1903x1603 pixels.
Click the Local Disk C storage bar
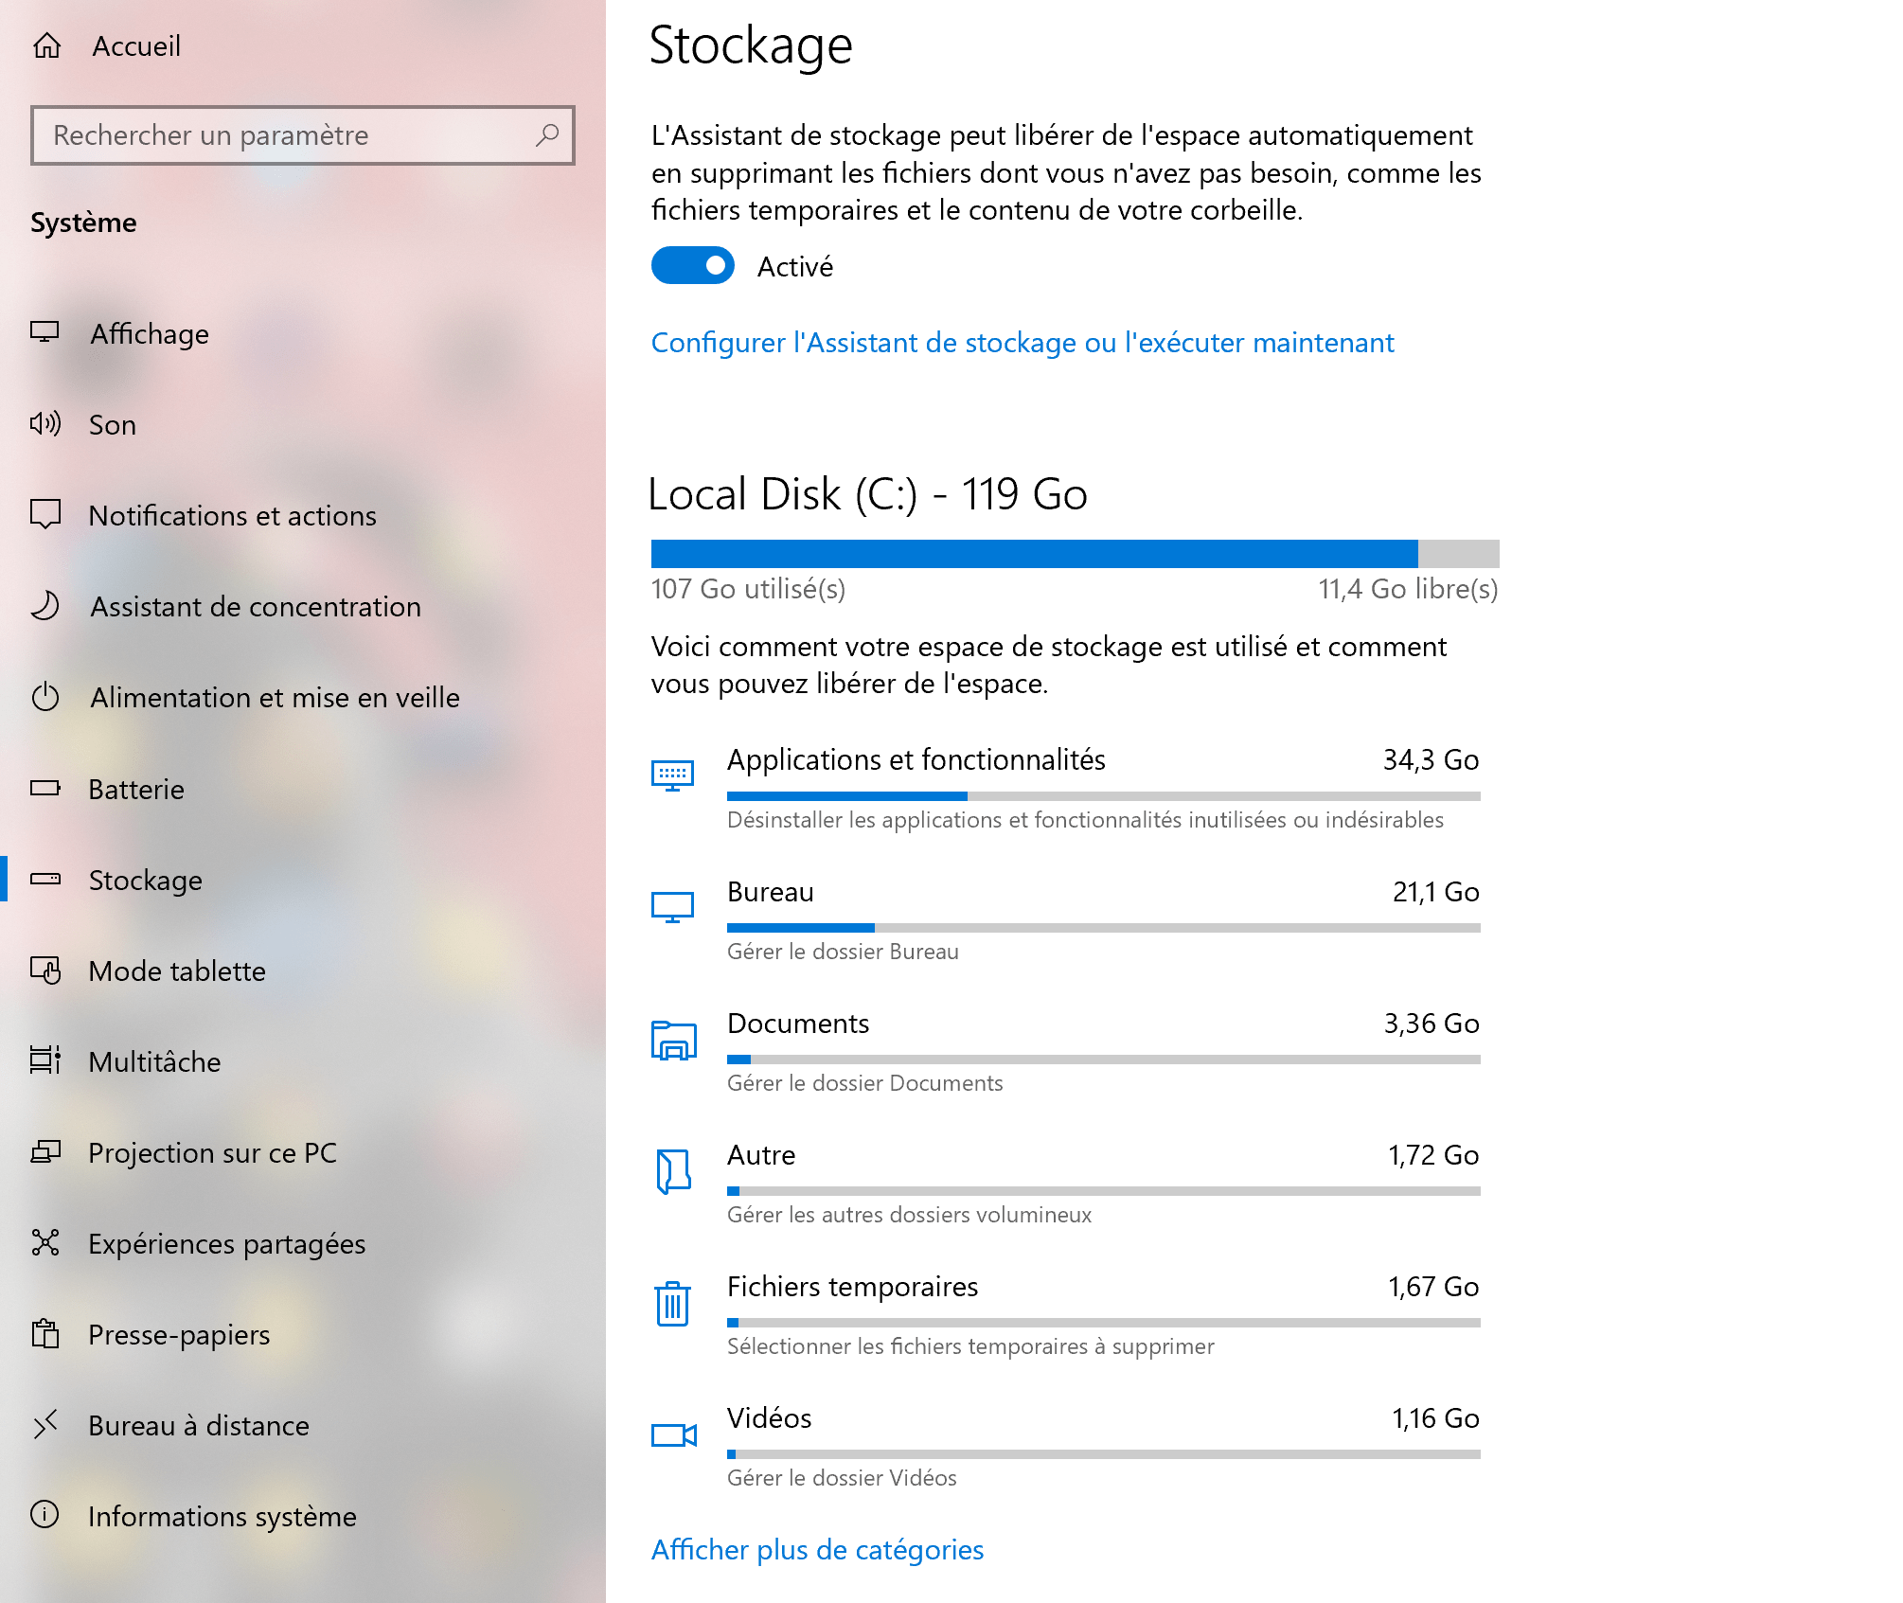pos(1075,550)
